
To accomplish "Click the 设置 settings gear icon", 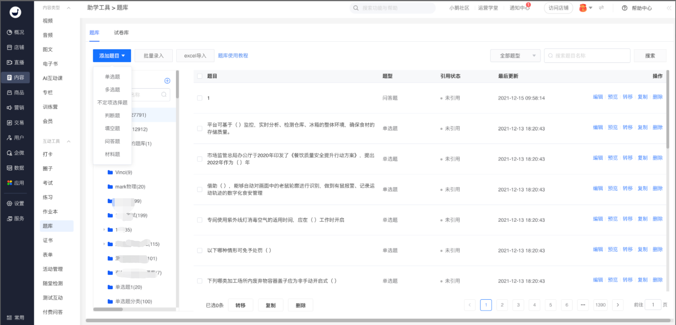I will coord(9,204).
